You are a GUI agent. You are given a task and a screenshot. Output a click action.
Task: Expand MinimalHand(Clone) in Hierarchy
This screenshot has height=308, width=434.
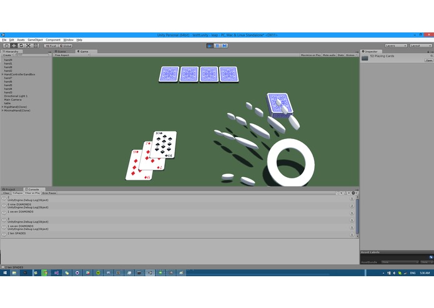coord(2,110)
